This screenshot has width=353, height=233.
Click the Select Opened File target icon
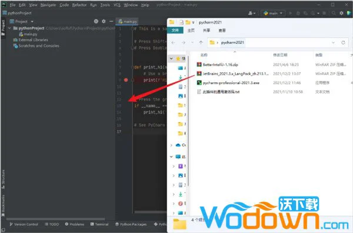click(x=96, y=21)
